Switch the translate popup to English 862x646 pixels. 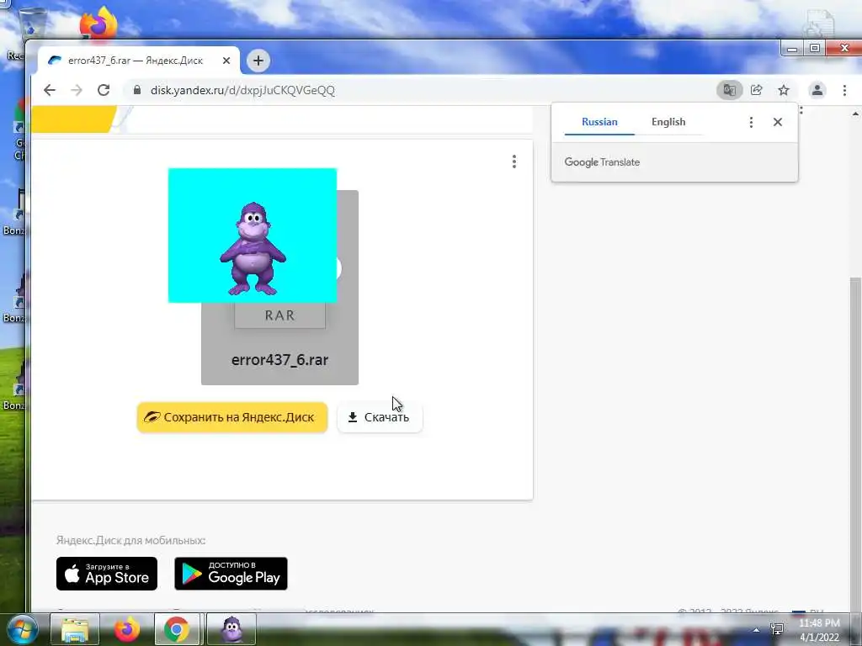[668, 122]
